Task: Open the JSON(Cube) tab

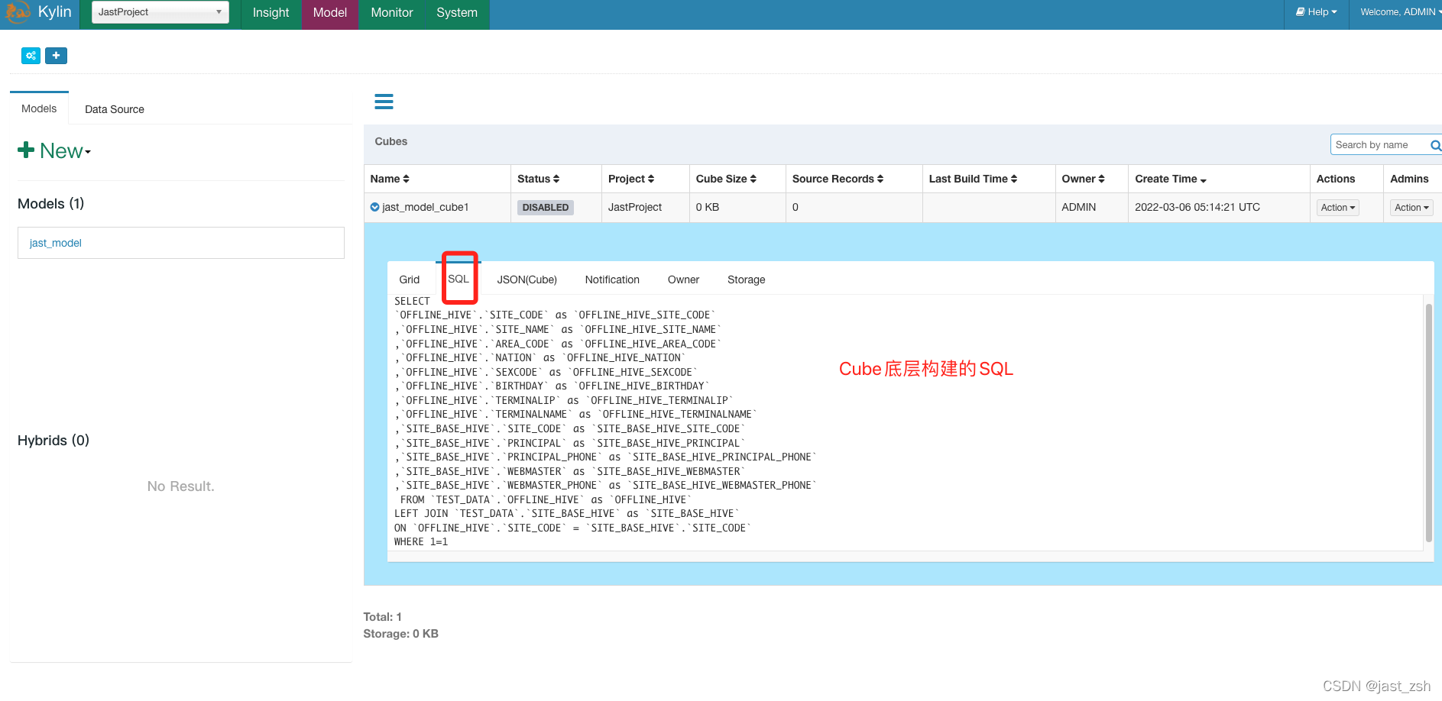Action: point(527,279)
